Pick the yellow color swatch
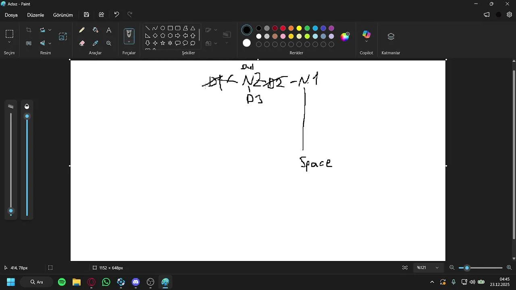The image size is (516, 290). pos(299,28)
